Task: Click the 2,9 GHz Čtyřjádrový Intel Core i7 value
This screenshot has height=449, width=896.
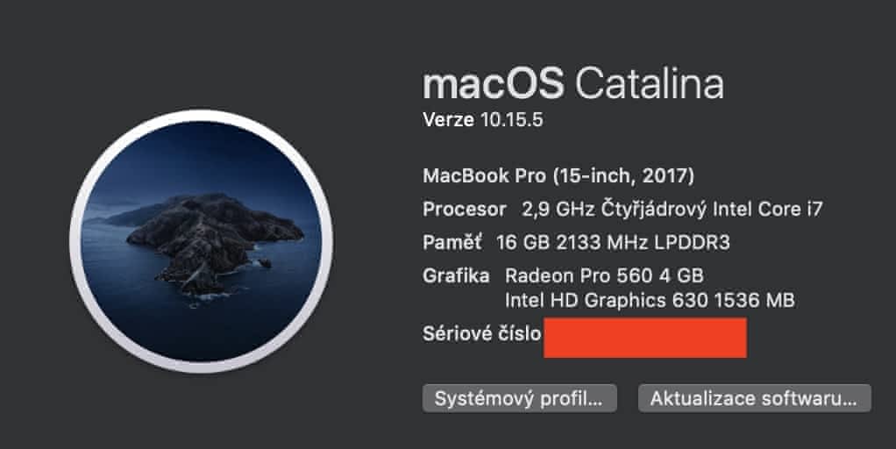Action: [672, 210]
